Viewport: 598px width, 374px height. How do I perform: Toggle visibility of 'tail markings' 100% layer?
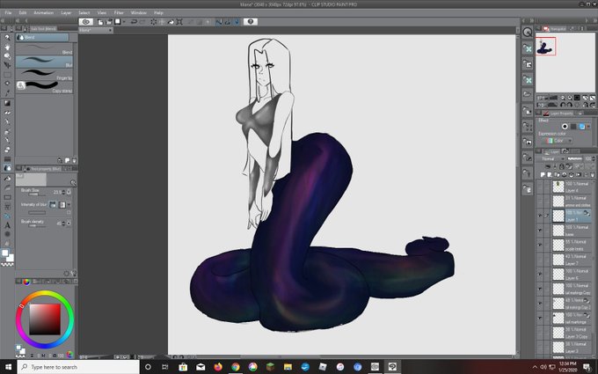(540, 318)
